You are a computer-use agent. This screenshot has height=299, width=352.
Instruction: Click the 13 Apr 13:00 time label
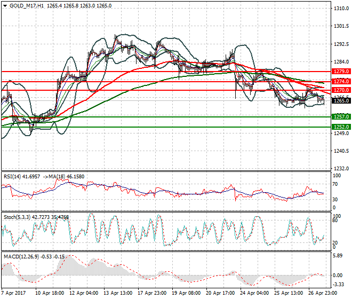pyautogui.click(x=118, y=293)
